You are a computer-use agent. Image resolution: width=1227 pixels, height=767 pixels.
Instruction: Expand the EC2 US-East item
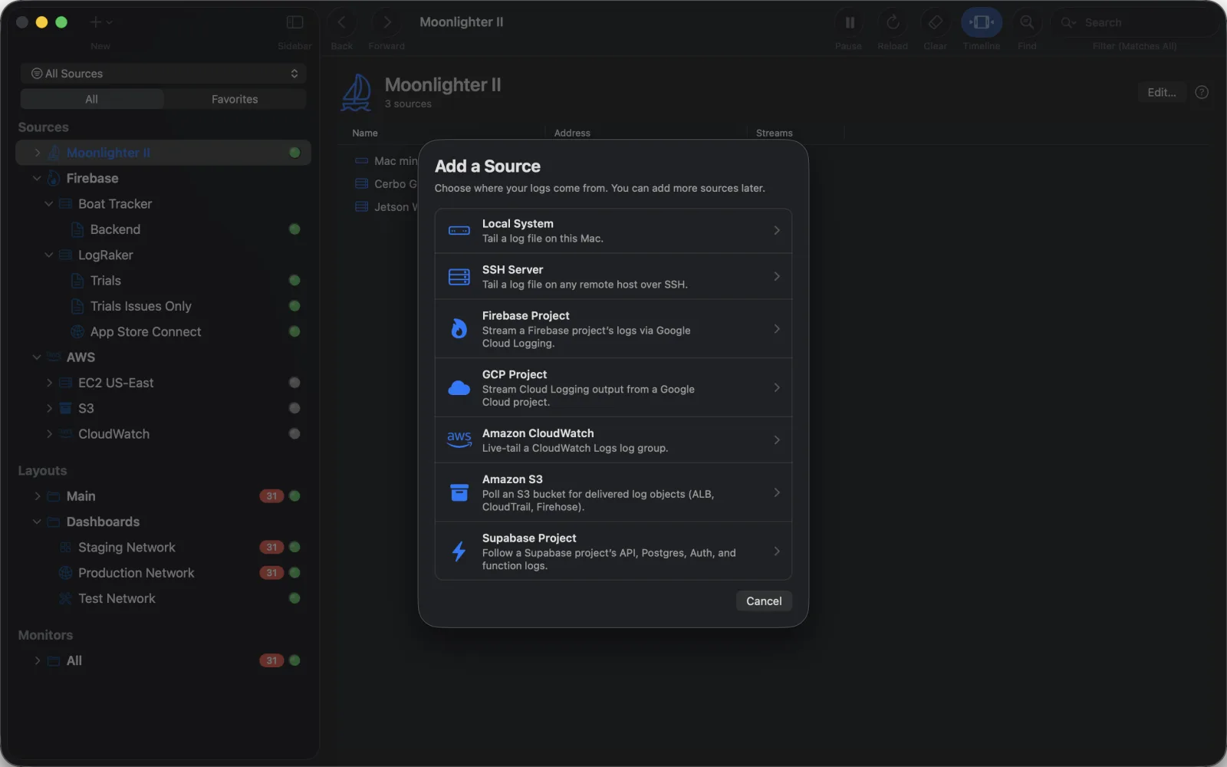49,383
